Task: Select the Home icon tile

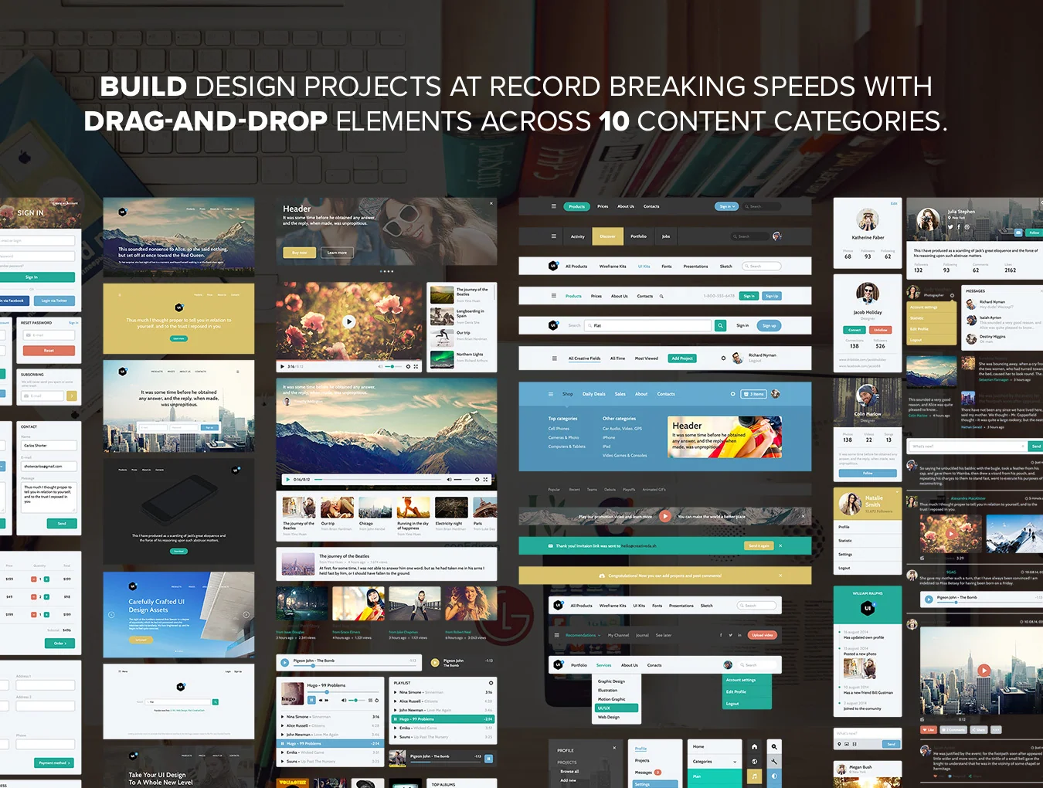Action: pos(754,746)
